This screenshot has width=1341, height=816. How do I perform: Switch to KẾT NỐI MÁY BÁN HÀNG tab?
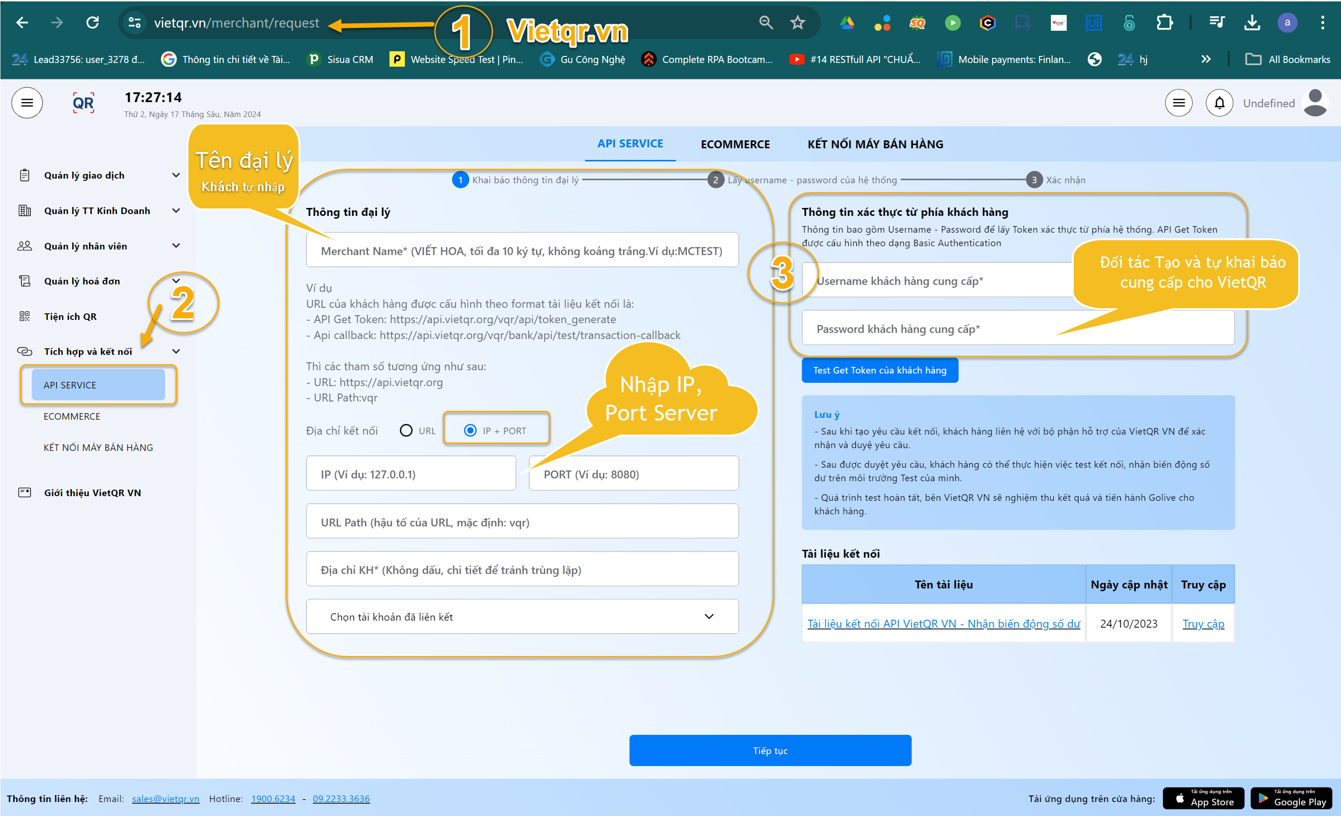point(875,144)
